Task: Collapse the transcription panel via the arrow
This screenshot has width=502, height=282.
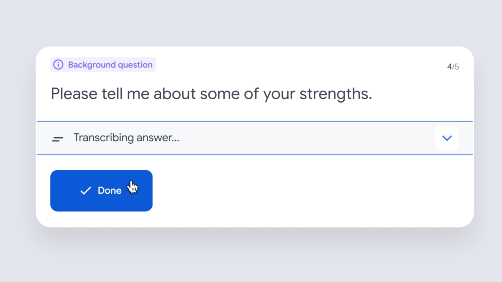Action: click(447, 138)
